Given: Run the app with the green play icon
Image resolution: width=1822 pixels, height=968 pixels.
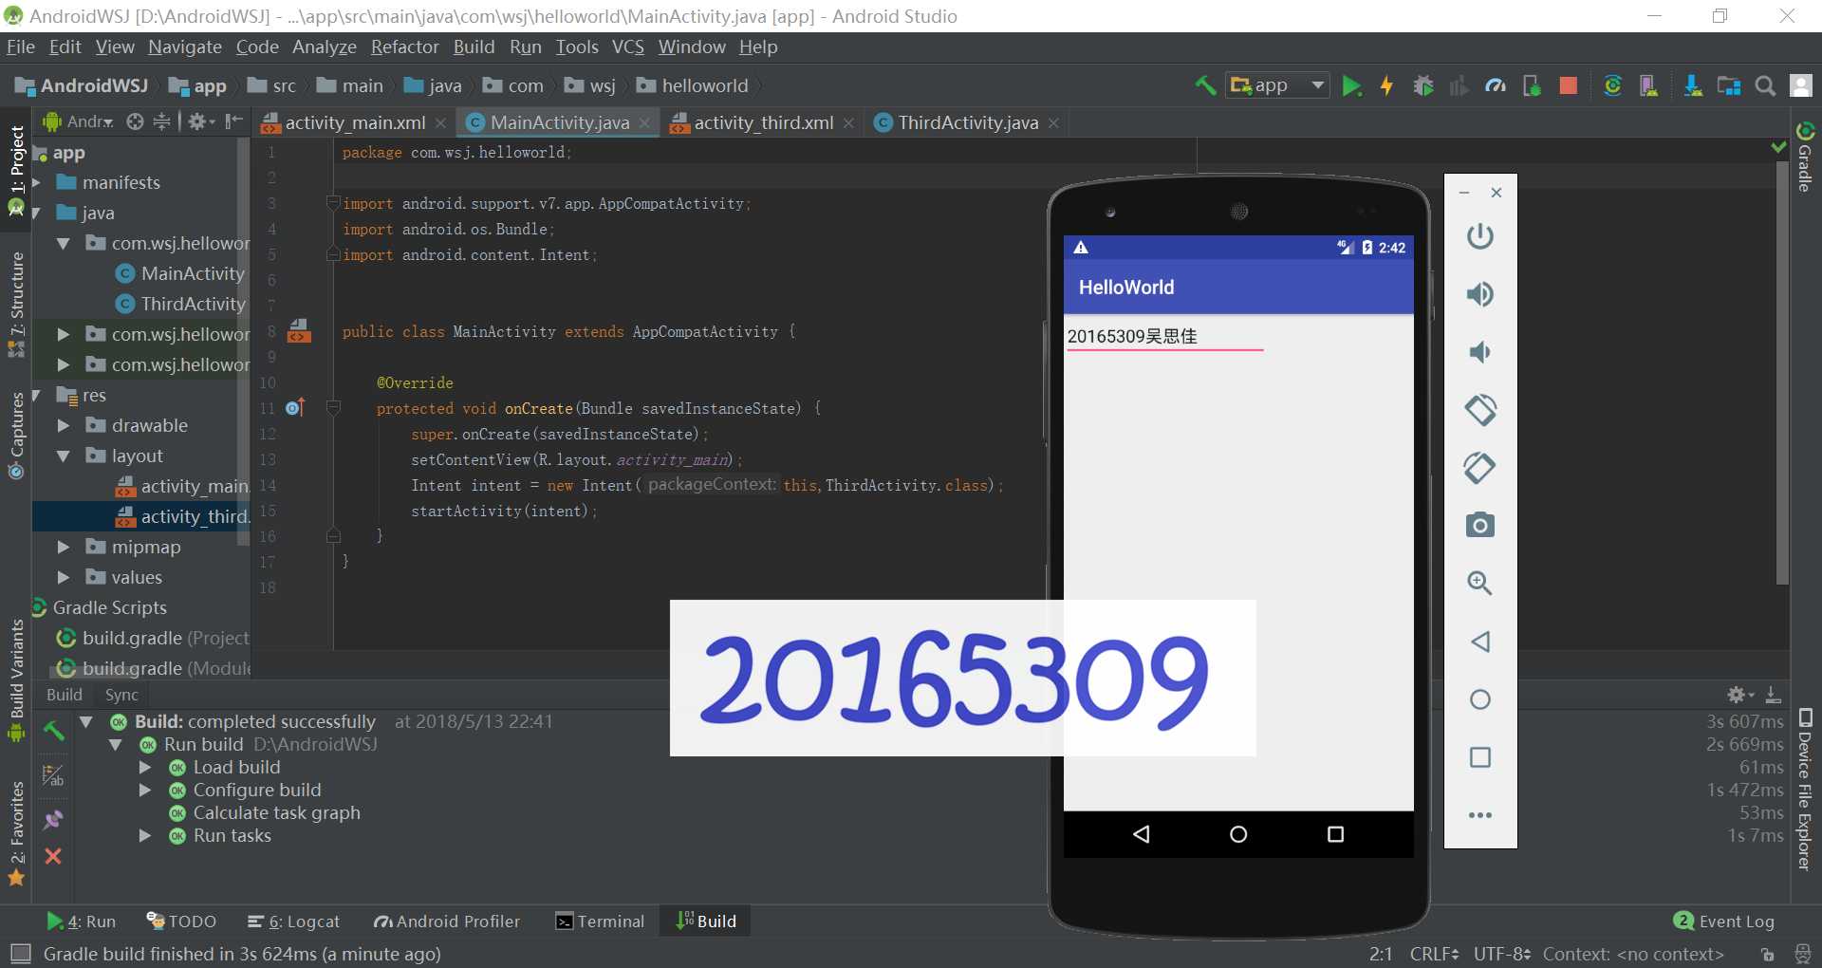Looking at the screenshot, I should 1351,86.
